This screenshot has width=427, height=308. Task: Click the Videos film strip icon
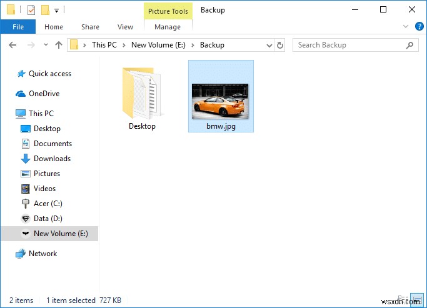point(26,189)
